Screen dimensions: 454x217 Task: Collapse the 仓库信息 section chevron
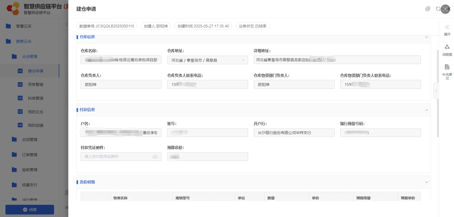(x=426, y=37)
